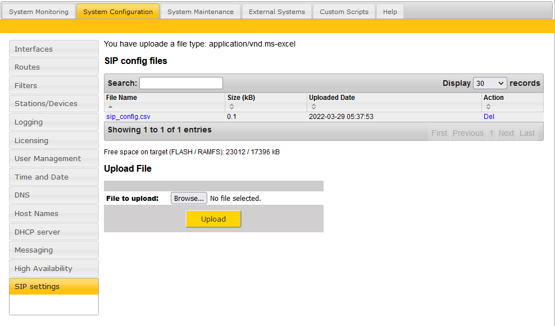Switch to System Monitoring tab

click(x=39, y=12)
